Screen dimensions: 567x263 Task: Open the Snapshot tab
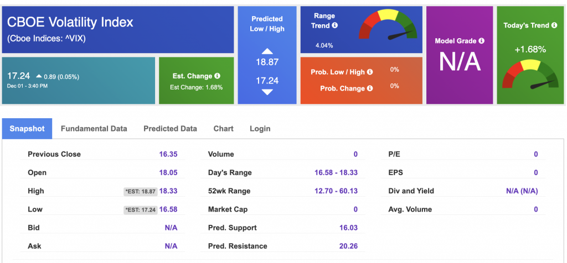pos(27,129)
